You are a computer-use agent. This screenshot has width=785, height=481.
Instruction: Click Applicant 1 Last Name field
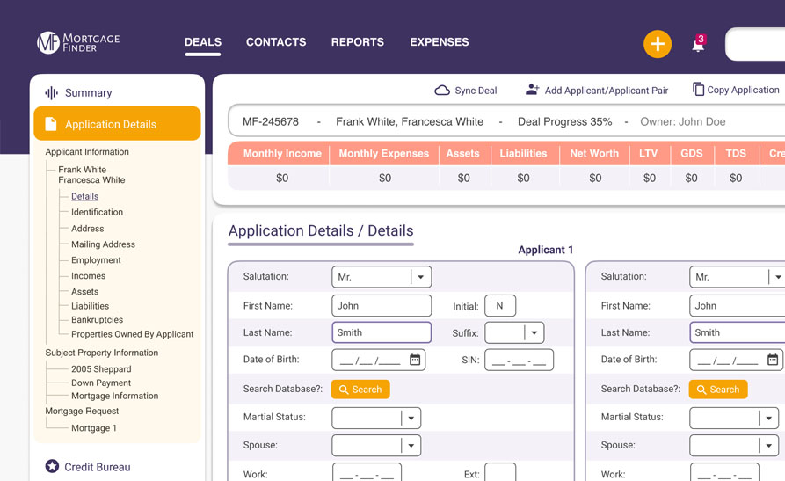[382, 332]
